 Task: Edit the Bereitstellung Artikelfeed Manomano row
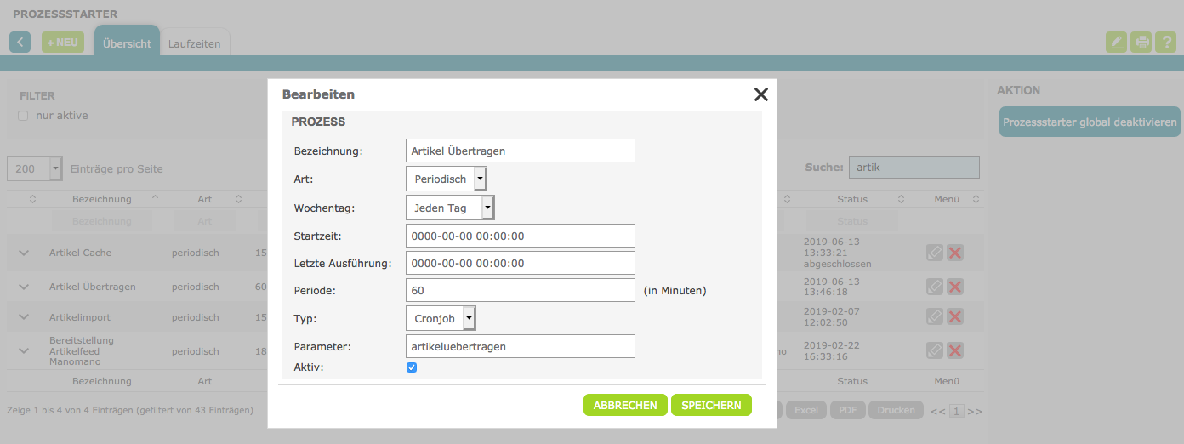(935, 350)
